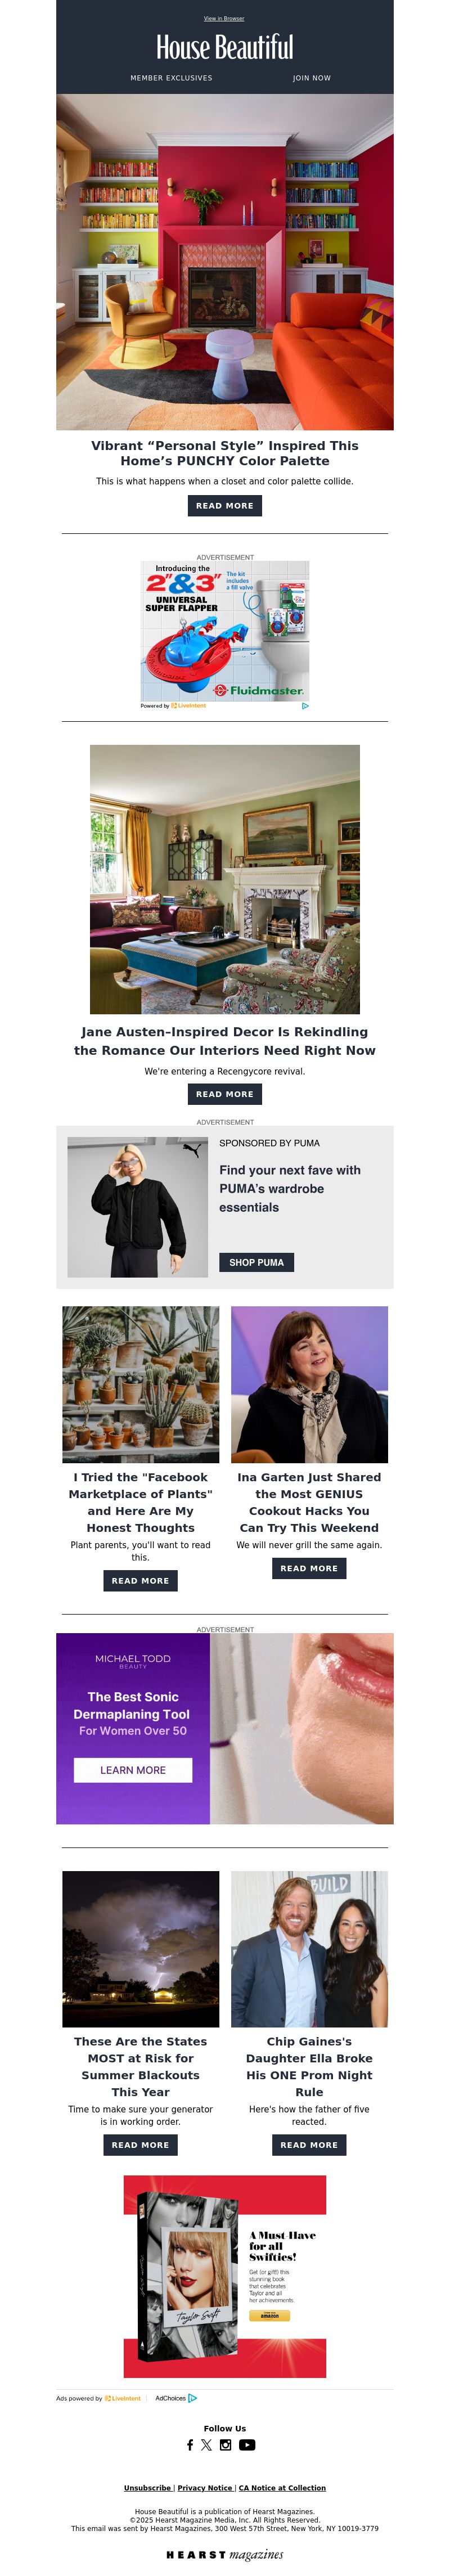
Task: Click the Hearst Magazines footer logo
Action: click(225, 2555)
